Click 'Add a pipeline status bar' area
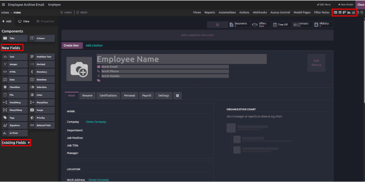 tap(197, 35)
